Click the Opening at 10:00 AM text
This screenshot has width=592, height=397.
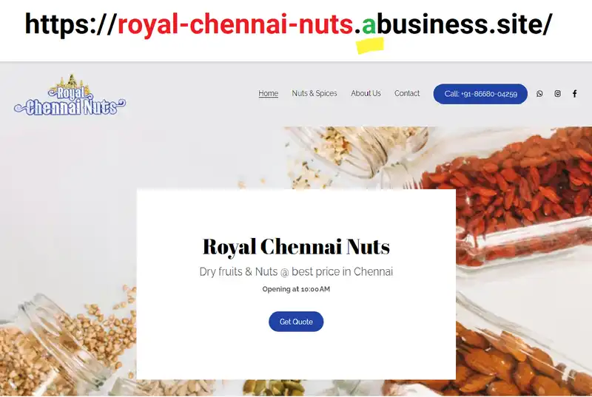point(296,289)
